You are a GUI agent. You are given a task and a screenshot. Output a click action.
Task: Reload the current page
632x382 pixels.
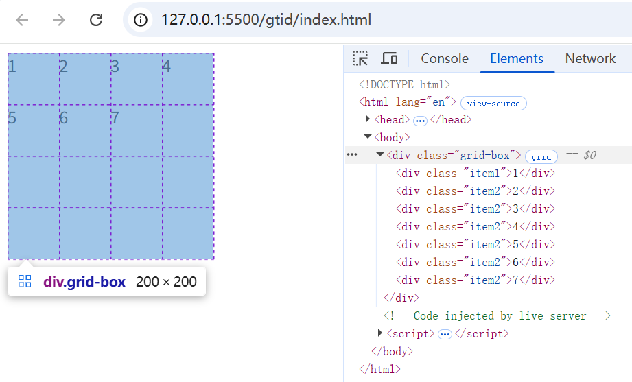tap(96, 20)
